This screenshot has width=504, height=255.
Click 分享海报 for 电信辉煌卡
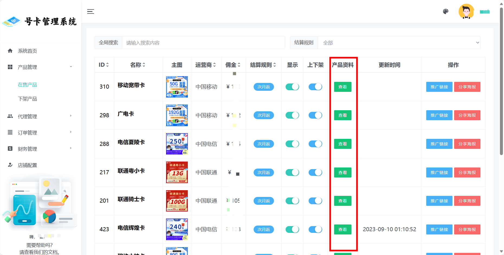coord(467,229)
